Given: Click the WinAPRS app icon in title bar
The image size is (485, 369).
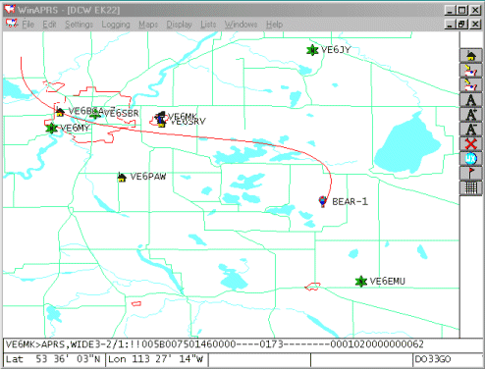Looking at the screenshot, I should pyautogui.click(x=10, y=10).
